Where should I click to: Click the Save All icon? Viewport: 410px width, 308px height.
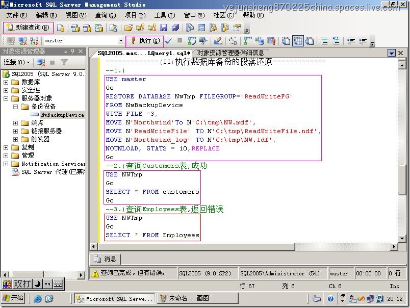175,28
